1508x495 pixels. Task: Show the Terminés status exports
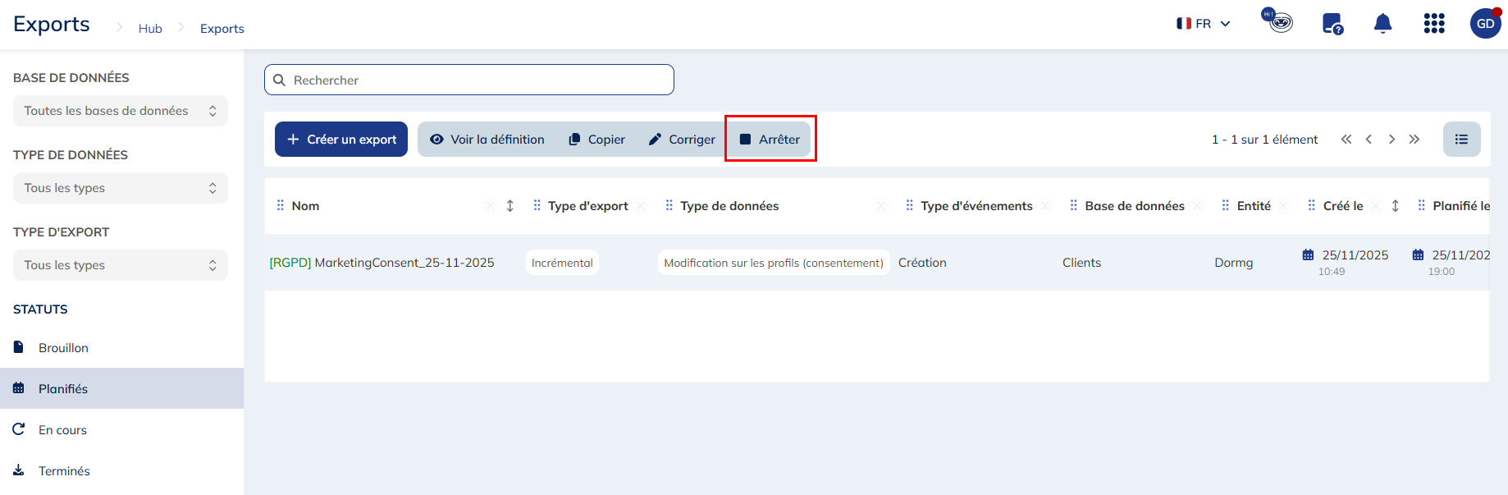pos(64,471)
